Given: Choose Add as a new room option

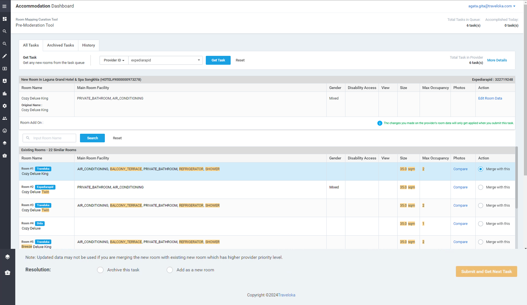Looking at the screenshot, I should [x=170, y=270].
